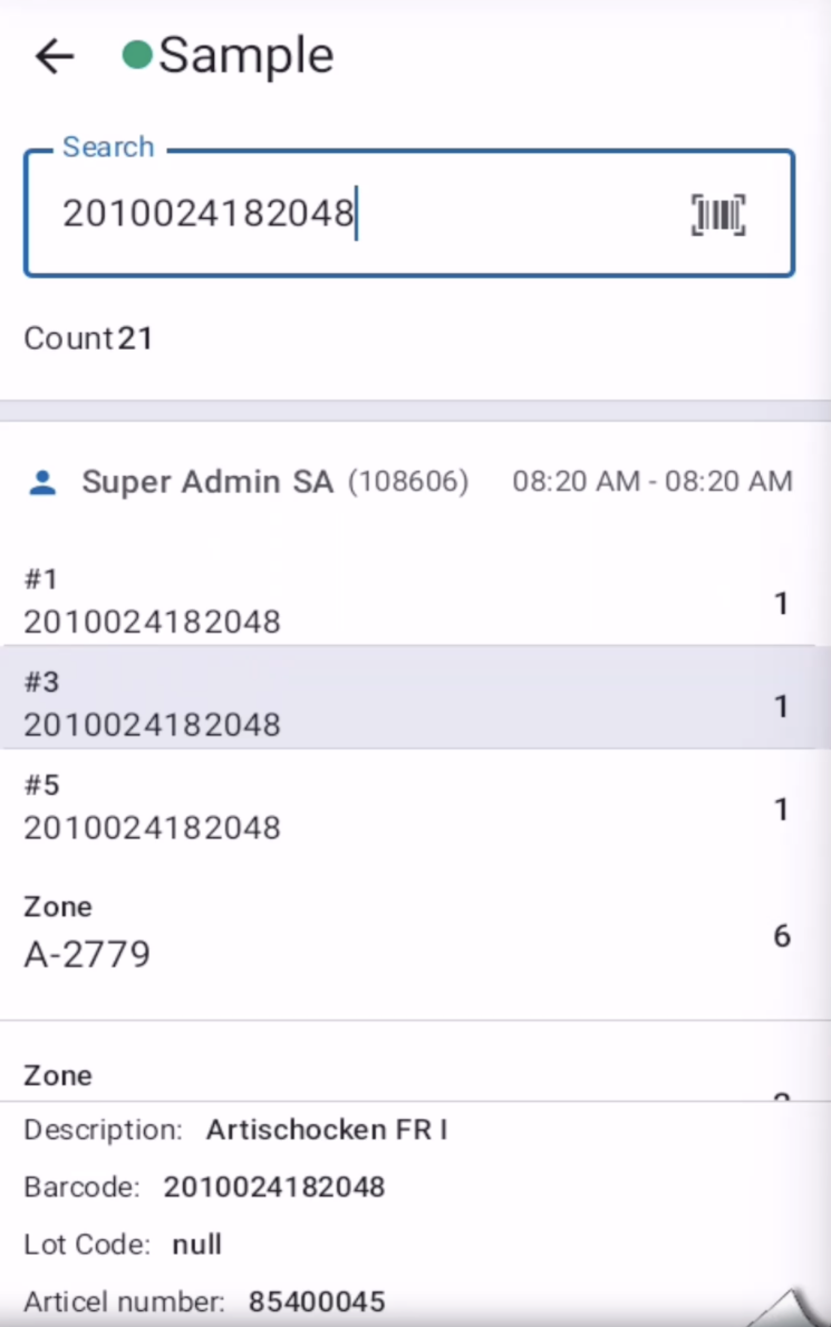Click the 08:20 AM time range

(x=652, y=482)
